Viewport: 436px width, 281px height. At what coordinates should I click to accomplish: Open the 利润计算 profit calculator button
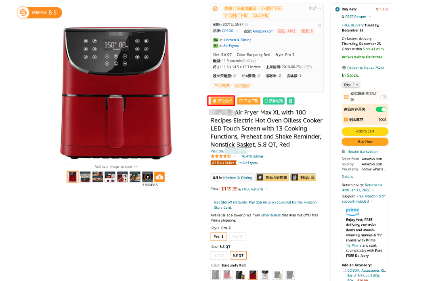click(303, 178)
